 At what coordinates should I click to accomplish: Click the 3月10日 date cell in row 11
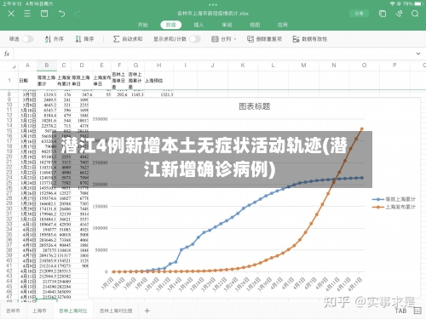pos(27,110)
